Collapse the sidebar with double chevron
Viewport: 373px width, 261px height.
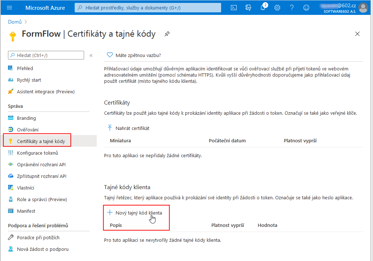point(91,56)
